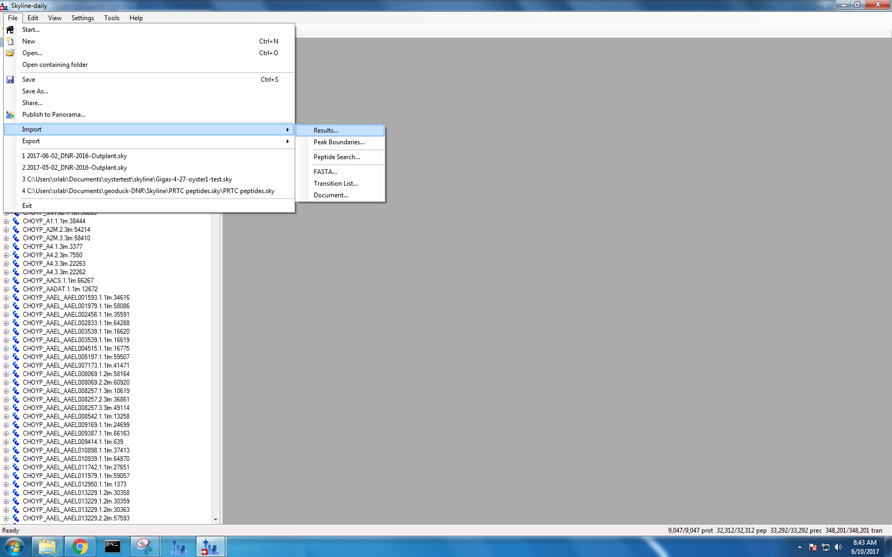Click the Start home icon in File menu
The height and width of the screenshot is (557, 892).
coord(10,30)
